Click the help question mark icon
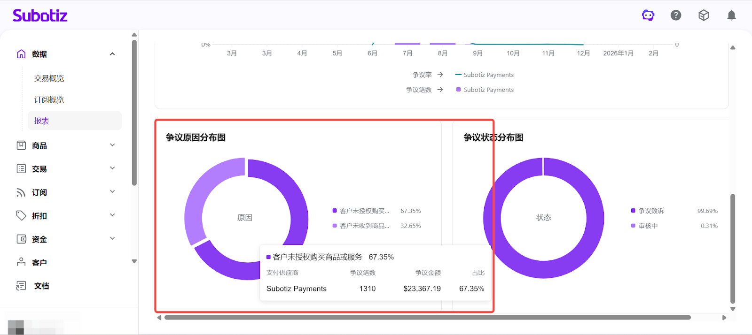The width and height of the screenshot is (752, 335). 676,15
